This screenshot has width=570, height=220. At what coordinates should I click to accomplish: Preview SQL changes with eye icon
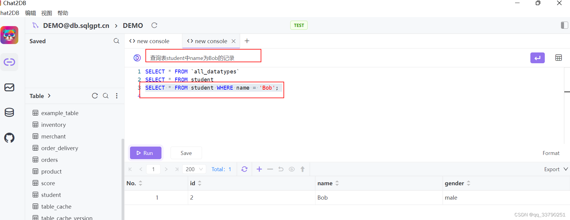[x=292, y=169]
